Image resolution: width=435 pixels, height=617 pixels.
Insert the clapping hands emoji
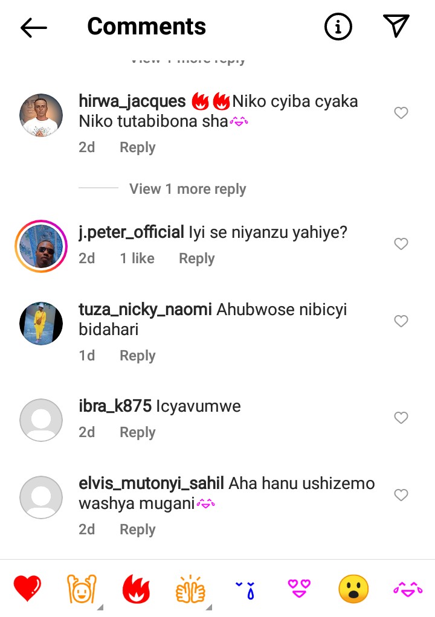coord(190,589)
